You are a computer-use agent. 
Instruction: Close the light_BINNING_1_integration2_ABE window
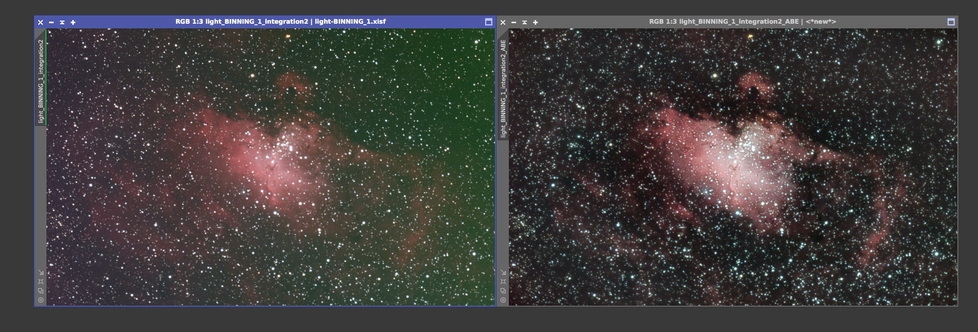503,22
